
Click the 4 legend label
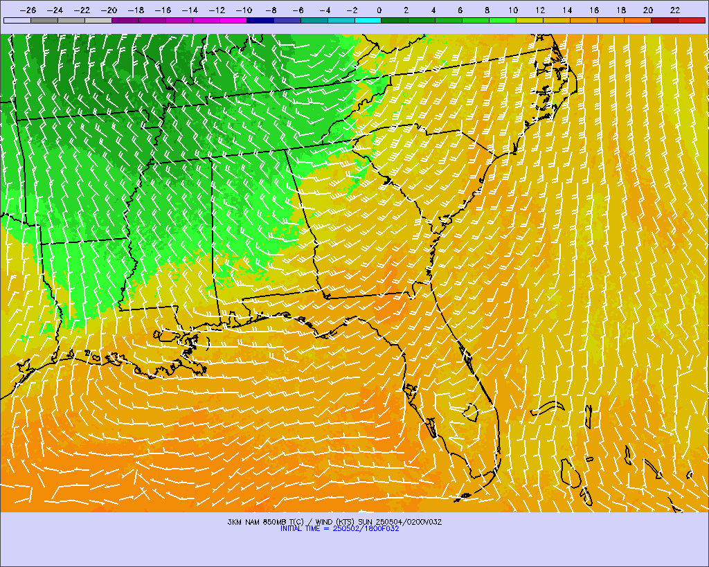433,10
